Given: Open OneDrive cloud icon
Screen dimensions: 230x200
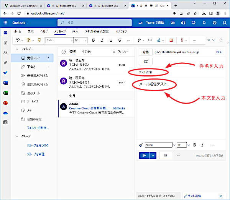Looking at the screenshot, I should (5, 113).
